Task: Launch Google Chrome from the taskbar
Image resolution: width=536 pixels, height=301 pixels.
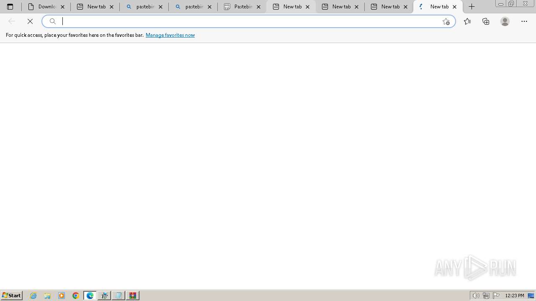Action: 76,296
